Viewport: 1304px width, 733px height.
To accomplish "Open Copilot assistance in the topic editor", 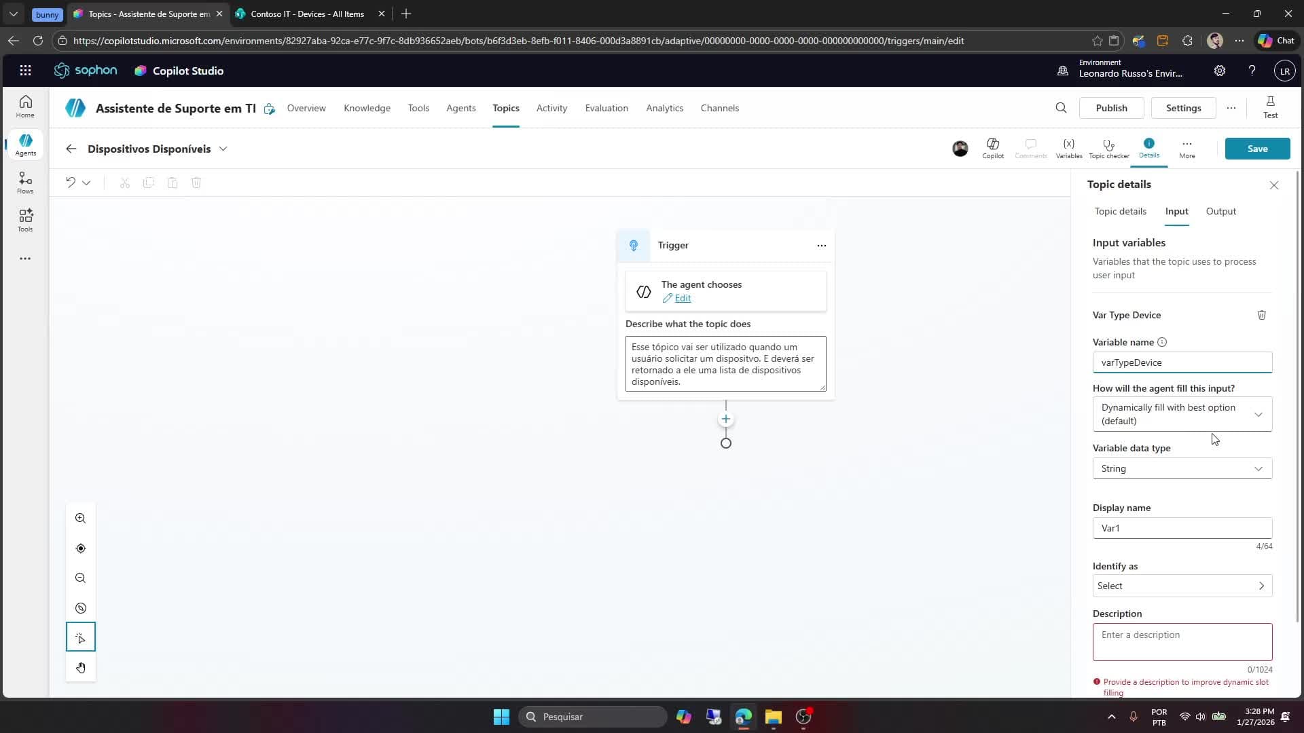I will tap(992, 148).
